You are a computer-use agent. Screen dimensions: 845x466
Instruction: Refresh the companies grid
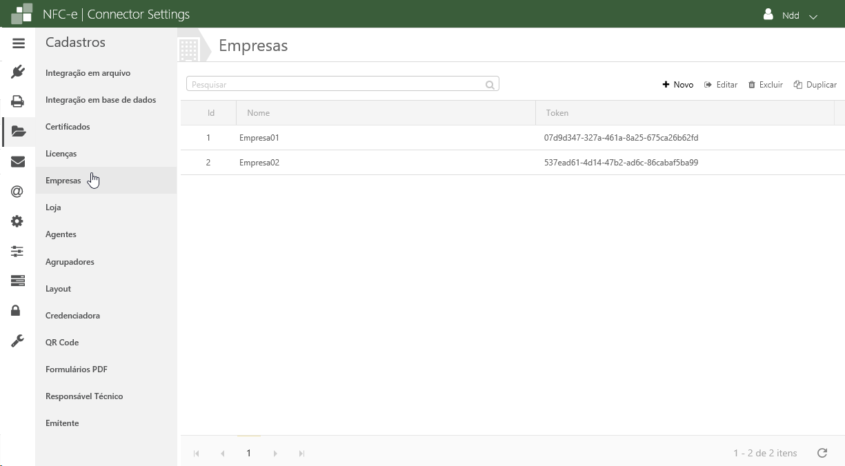click(x=822, y=453)
